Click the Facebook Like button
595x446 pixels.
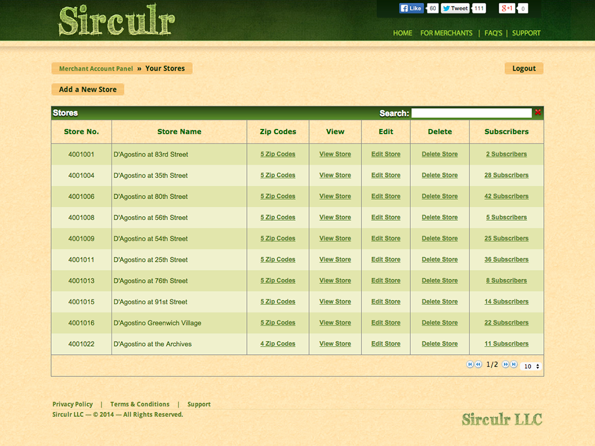pyautogui.click(x=411, y=8)
